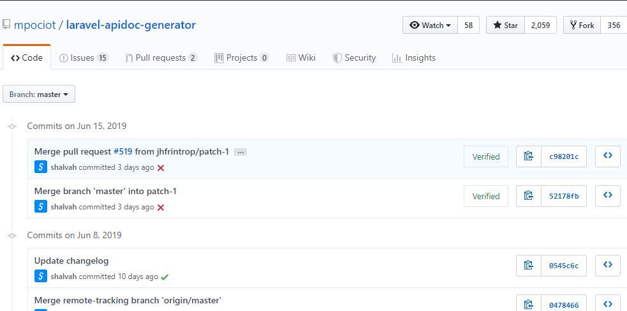Browse repository at commit 52178fb
Viewport: 627px width, 311px height.
(607, 196)
